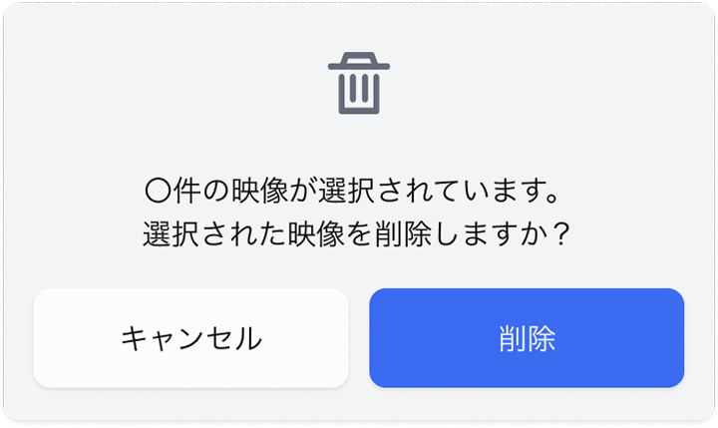
Task: Click the キャンセル label text
Action: pos(191,338)
